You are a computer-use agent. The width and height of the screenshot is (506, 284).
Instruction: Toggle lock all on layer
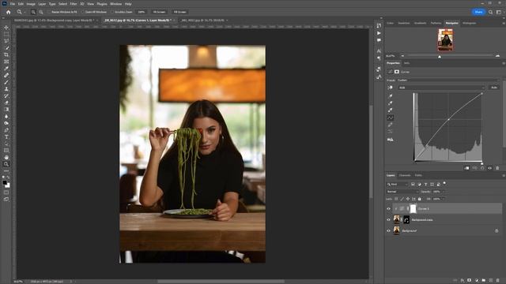coord(420,199)
